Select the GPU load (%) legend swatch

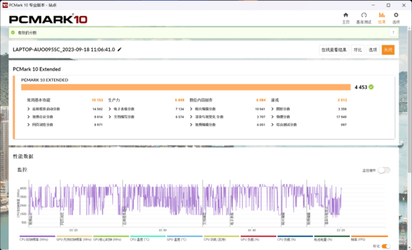[258, 237]
